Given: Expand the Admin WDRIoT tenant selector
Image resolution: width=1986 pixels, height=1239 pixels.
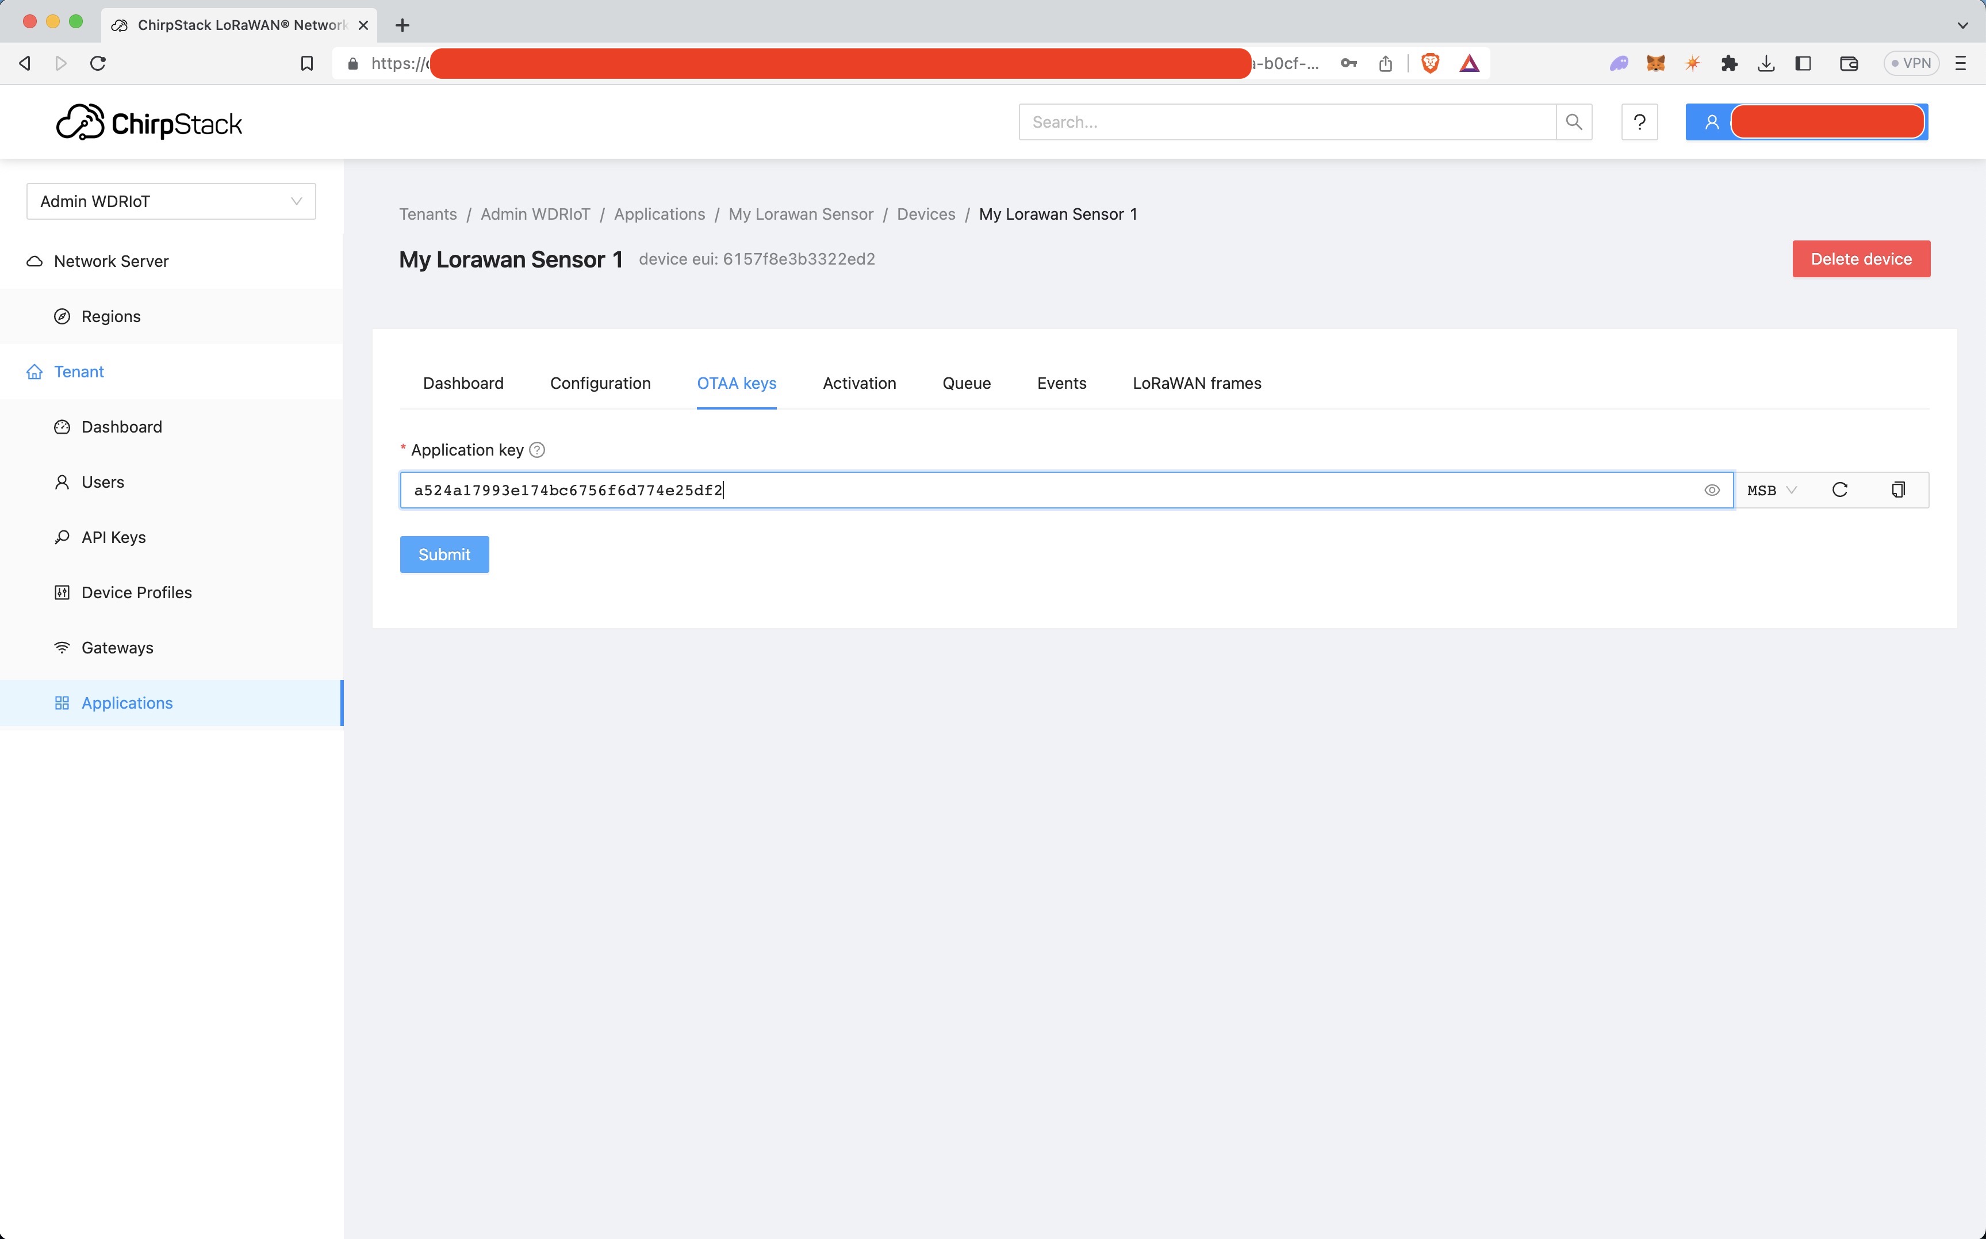Looking at the screenshot, I should [x=171, y=201].
